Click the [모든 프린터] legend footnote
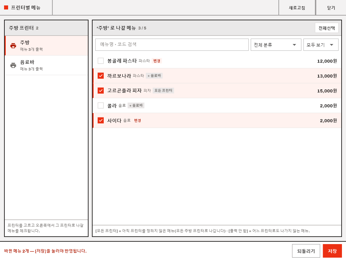 click(203, 231)
